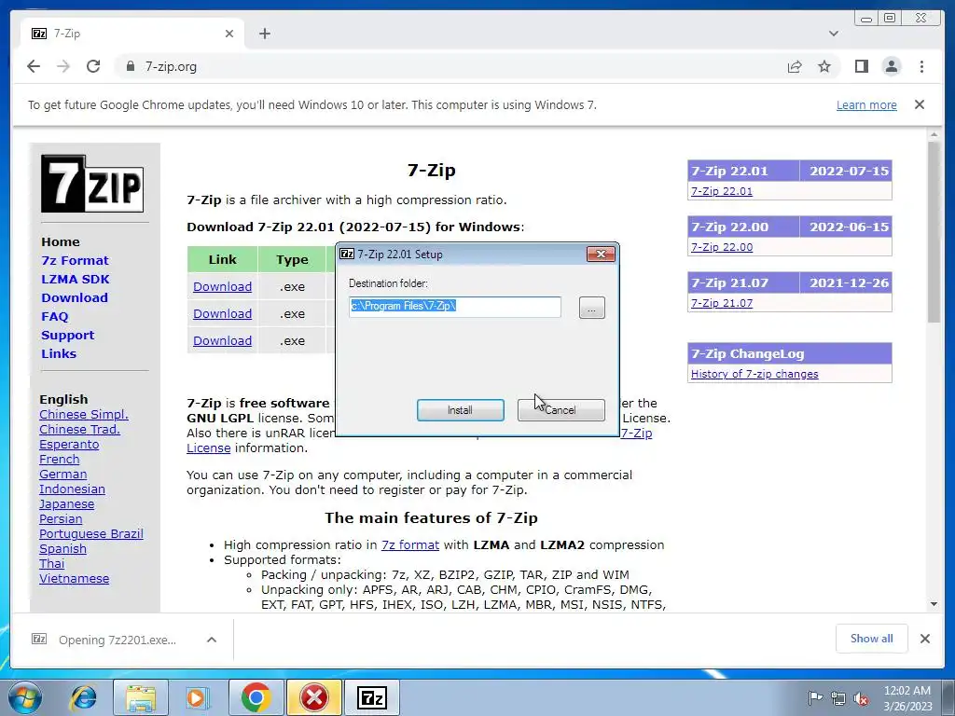
Task: Click the volume tray icon
Action: pos(861,698)
